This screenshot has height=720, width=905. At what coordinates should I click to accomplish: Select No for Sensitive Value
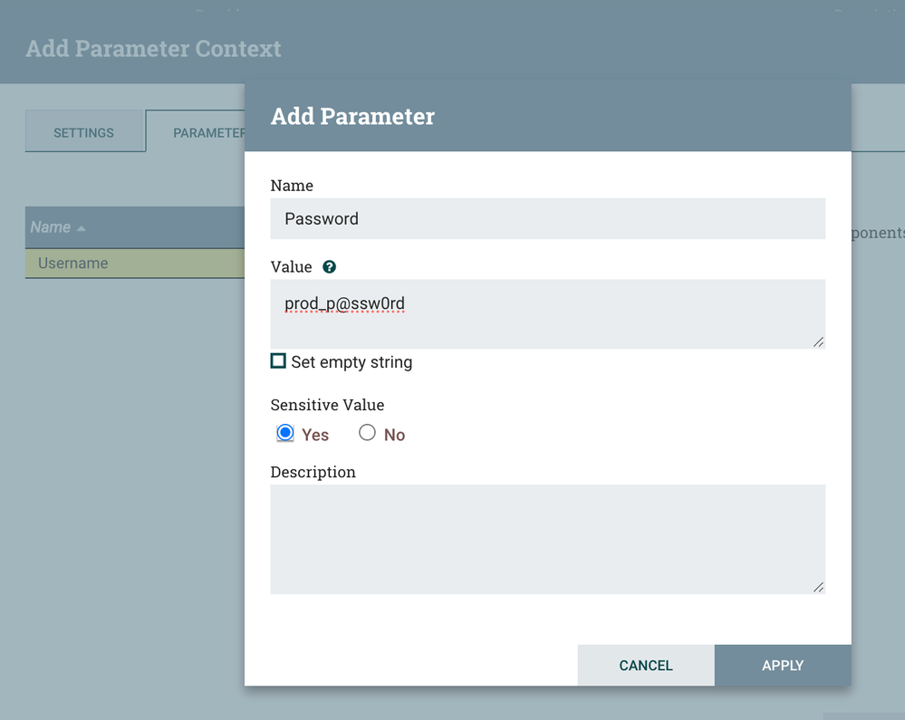point(367,434)
